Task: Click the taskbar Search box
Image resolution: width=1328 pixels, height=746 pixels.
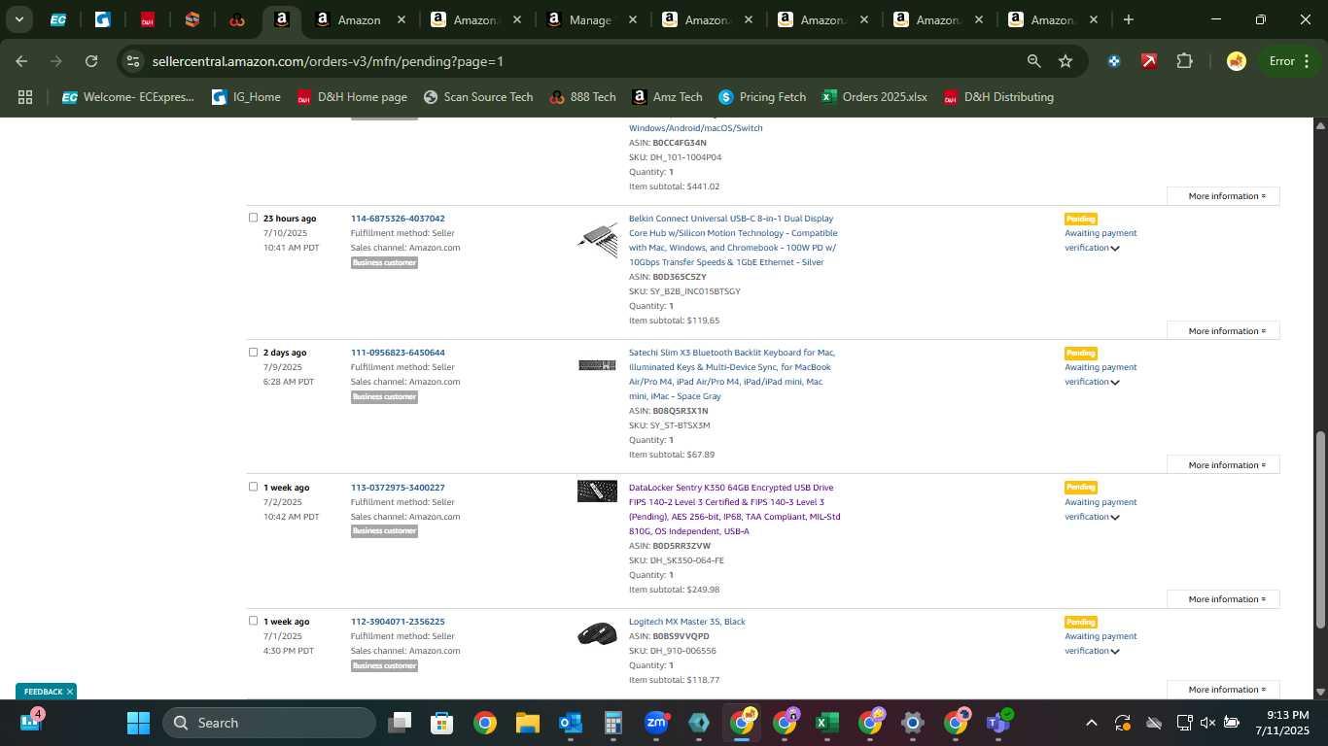Action: [269, 723]
